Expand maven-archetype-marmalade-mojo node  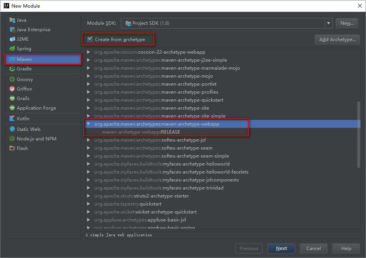(x=89, y=68)
